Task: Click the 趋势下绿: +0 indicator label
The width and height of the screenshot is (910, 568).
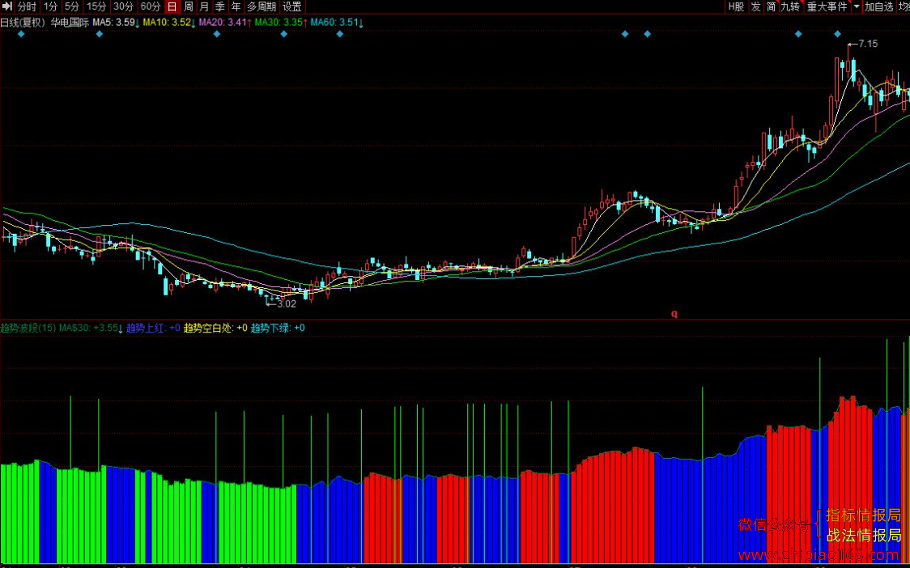Action: [x=278, y=328]
